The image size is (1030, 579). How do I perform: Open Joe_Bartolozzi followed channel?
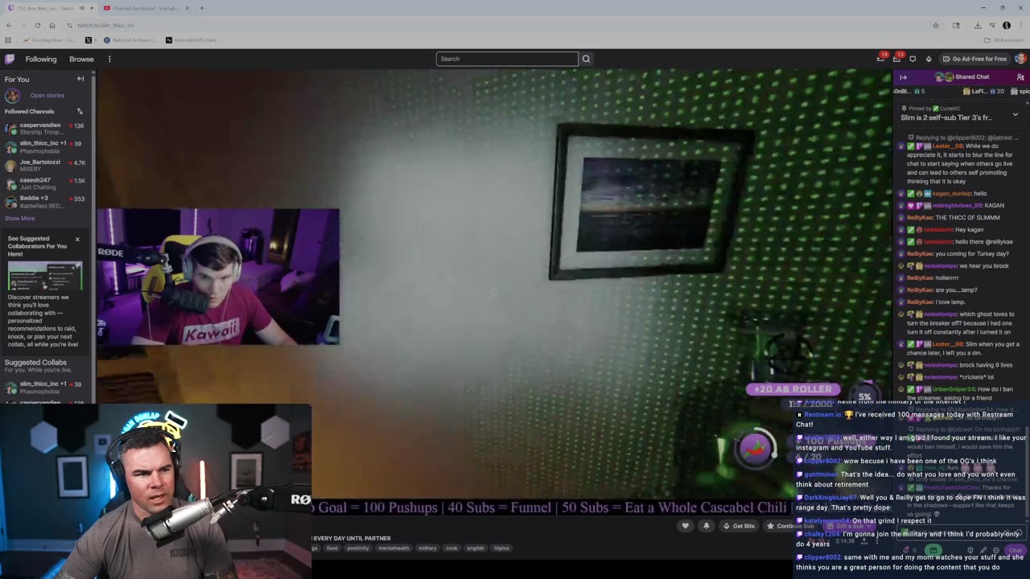46,166
